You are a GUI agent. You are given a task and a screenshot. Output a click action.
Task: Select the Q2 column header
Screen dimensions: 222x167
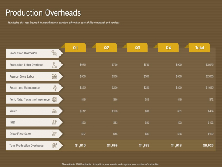107,48
